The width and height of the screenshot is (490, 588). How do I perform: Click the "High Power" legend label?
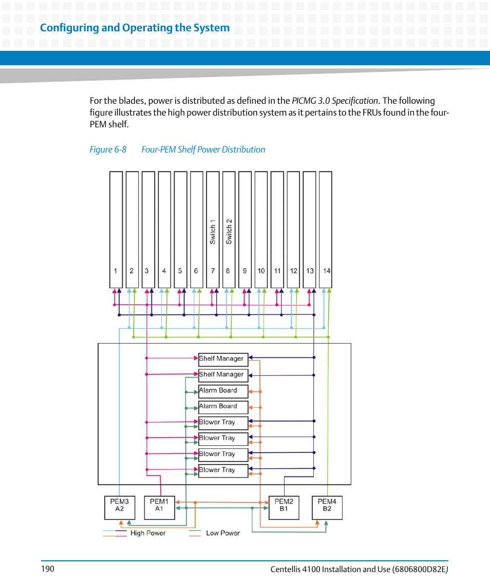point(148,533)
